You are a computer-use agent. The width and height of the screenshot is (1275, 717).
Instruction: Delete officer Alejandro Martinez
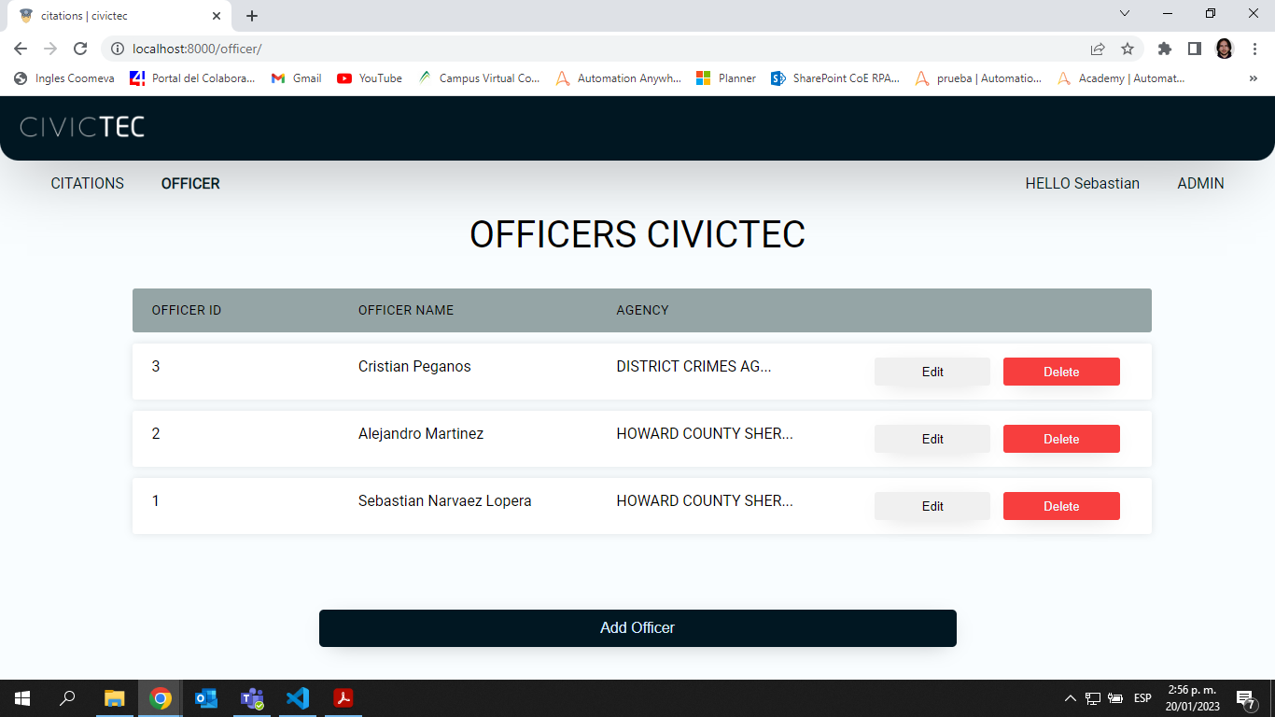point(1061,439)
